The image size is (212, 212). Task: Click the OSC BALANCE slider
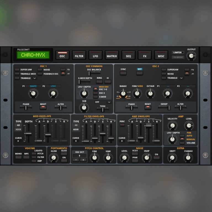tap(94, 73)
